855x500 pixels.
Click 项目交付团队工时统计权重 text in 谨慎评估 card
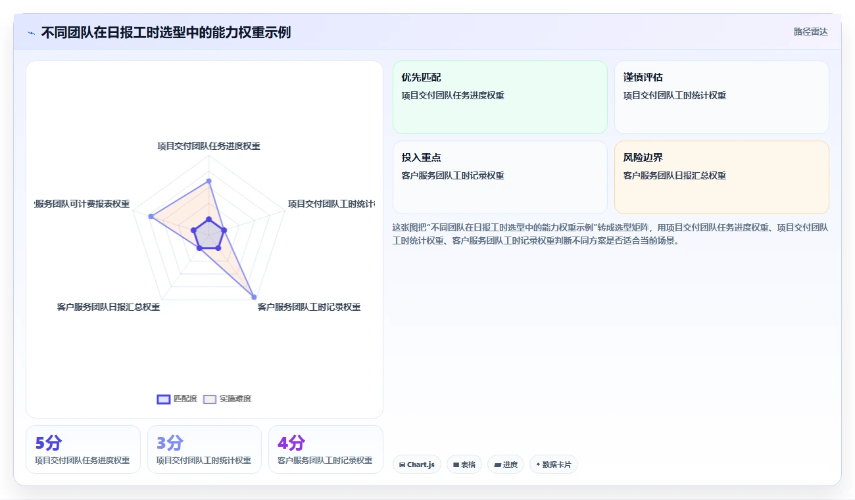[x=675, y=95]
